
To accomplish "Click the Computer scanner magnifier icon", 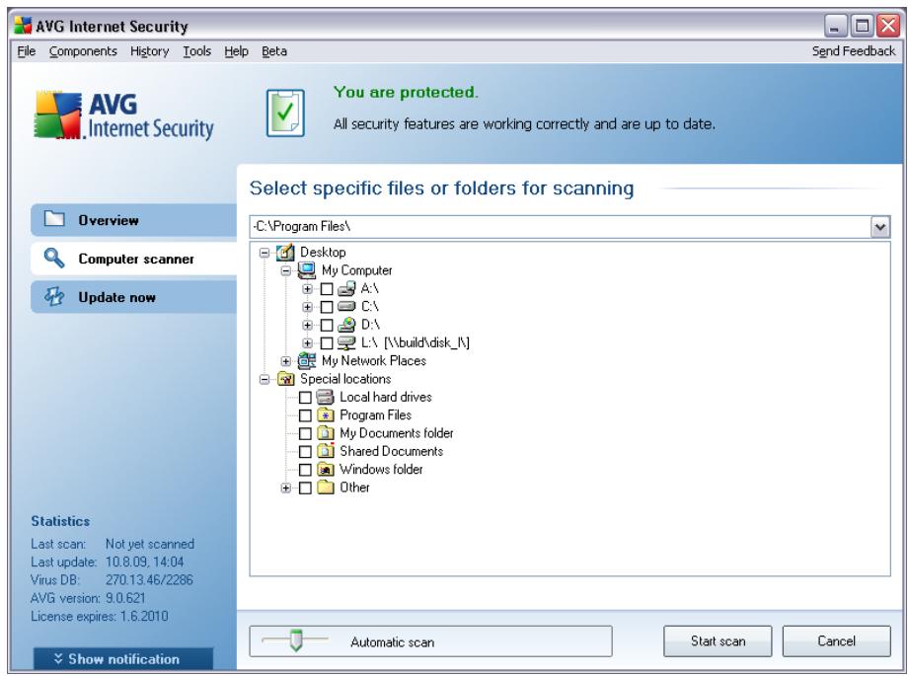I will pyautogui.click(x=54, y=258).
